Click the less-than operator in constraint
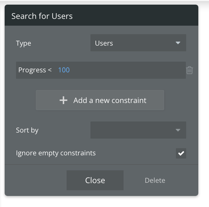 pyautogui.click(x=50, y=70)
